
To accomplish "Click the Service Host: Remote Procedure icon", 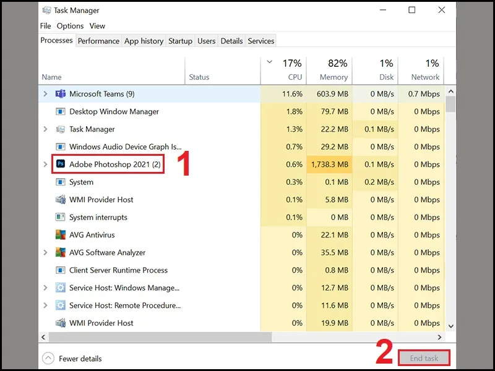I will [61, 305].
